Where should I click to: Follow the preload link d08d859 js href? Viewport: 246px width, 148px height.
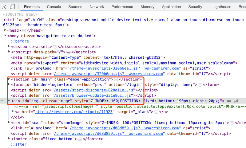pos(124,128)
